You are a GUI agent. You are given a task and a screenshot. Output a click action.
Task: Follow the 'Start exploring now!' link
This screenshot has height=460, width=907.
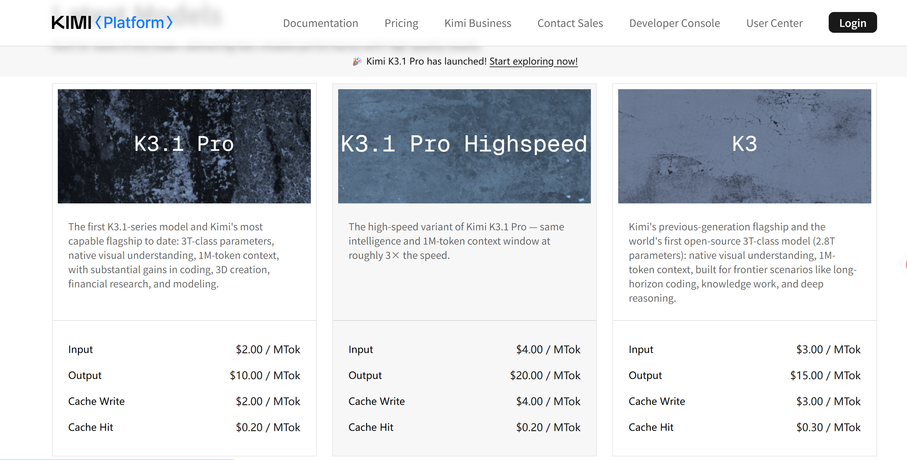[x=533, y=61]
